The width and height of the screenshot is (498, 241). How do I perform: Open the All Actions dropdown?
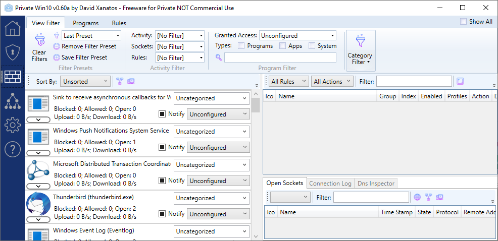[332, 81]
